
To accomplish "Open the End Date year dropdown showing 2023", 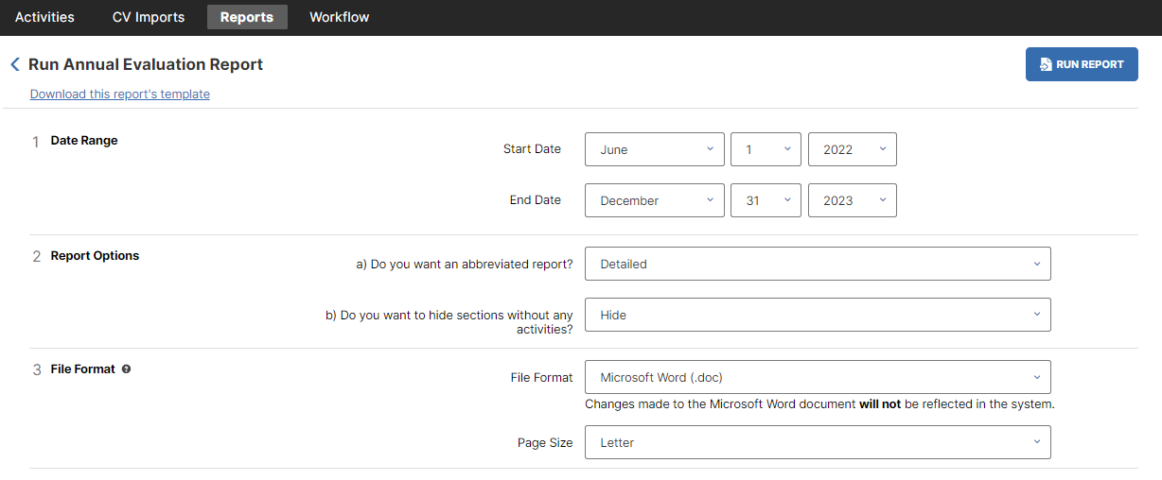I will click(x=853, y=200).
